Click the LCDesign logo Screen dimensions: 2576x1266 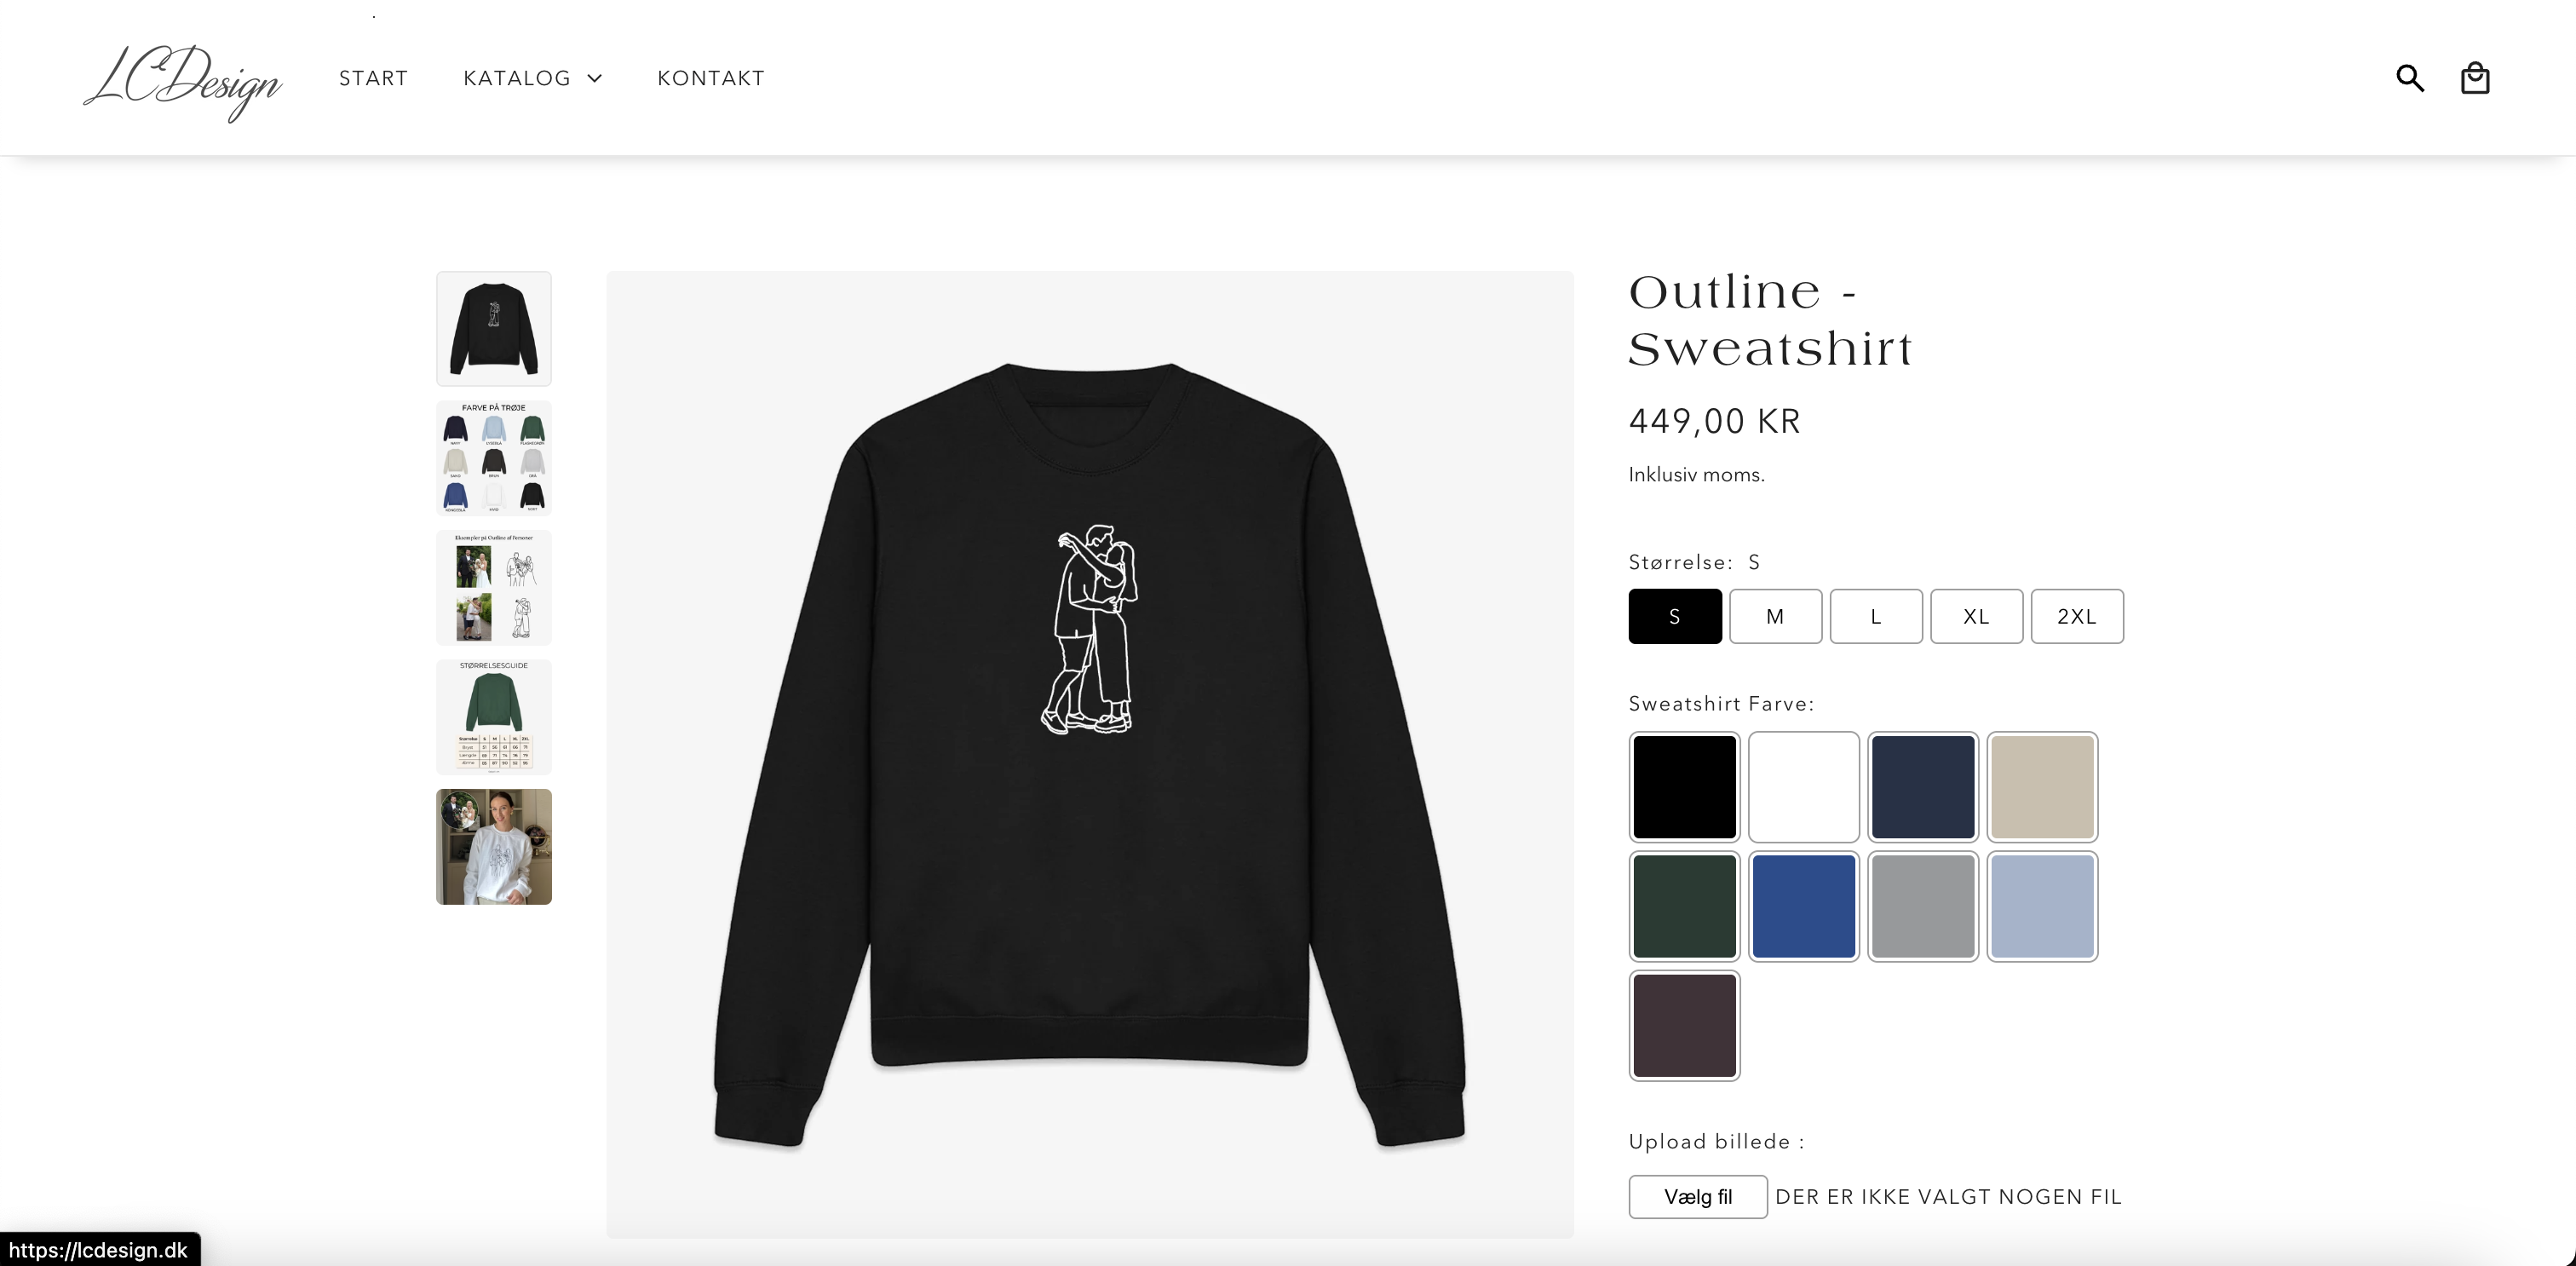tap(183, 80)
